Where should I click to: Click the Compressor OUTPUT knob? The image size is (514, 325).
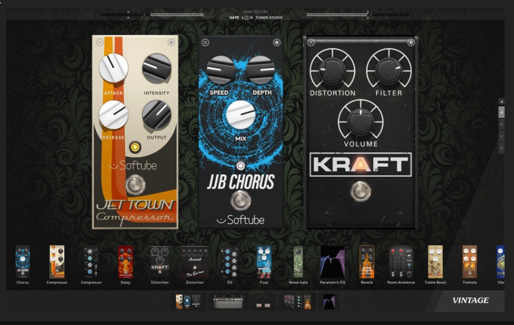tap(157, 115)
